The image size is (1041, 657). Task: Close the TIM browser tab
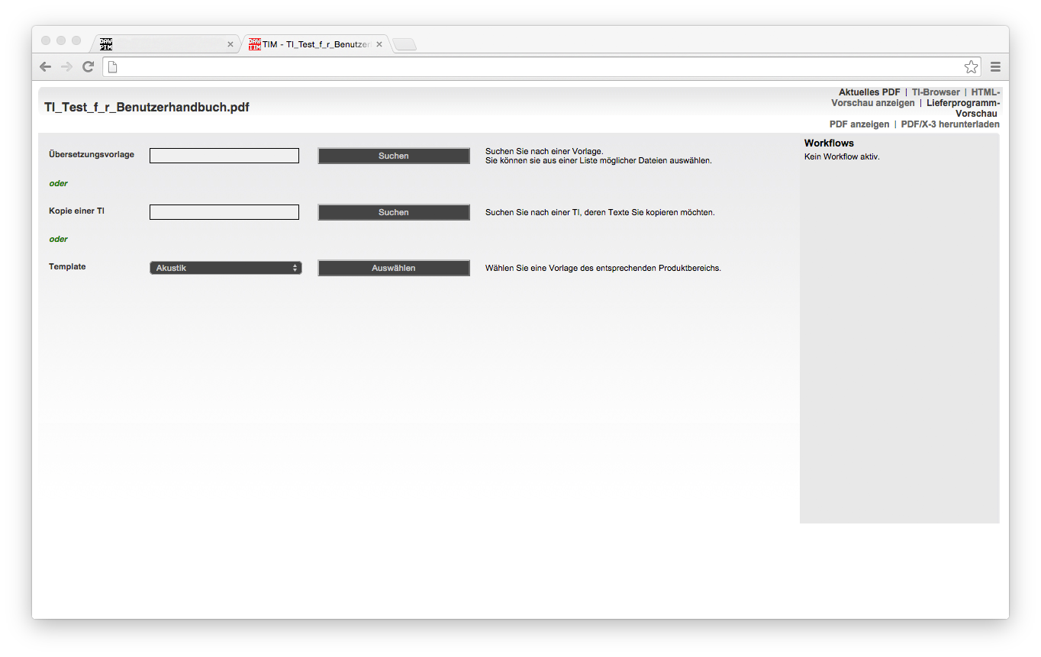tap(379, 44)
